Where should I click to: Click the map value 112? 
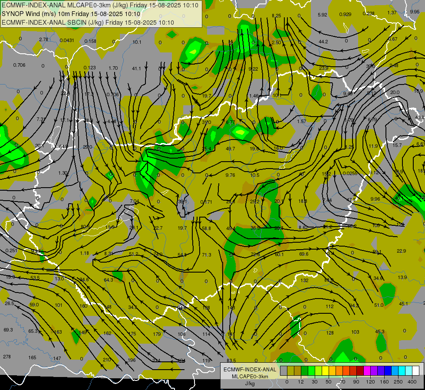[329, 306]
